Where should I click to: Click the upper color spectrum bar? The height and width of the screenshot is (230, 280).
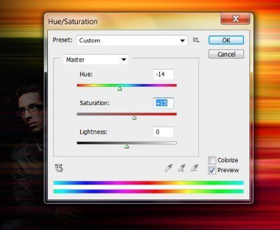click(148, 183)
